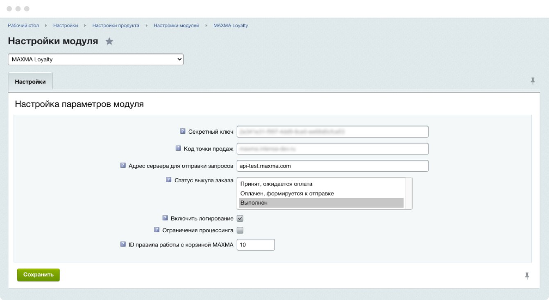This screenshot has width=549, height=300.
Task: Switch to the Настройки tab
Action: click(x=30, y=81)
